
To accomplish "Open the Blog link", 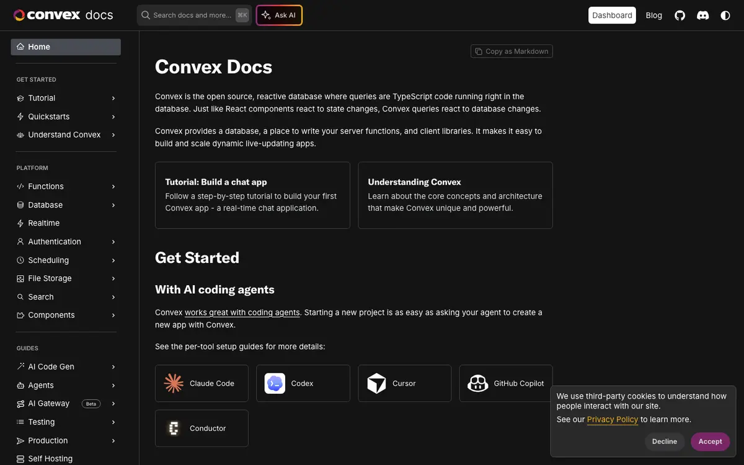I will (653, 15).
